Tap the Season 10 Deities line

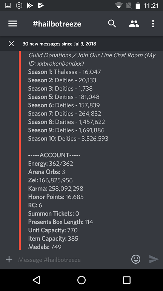click(x=68, y=139)
